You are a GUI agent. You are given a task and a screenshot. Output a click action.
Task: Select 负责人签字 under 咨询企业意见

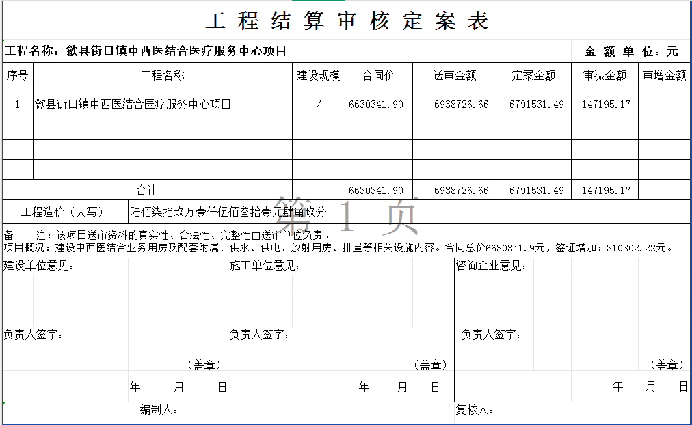click(491, 334)
